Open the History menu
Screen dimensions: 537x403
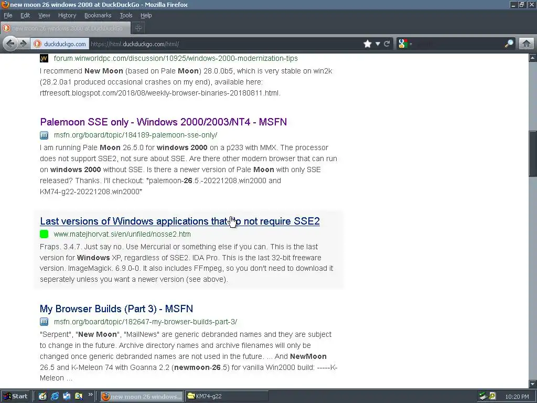click(67, 15)
